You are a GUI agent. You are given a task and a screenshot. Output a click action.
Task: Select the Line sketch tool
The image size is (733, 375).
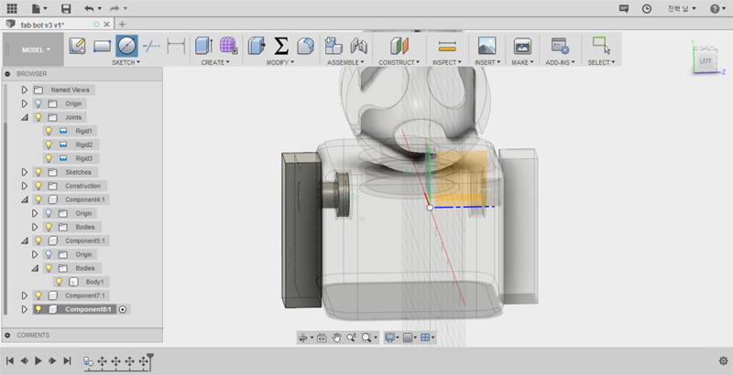tap(151, 46)
